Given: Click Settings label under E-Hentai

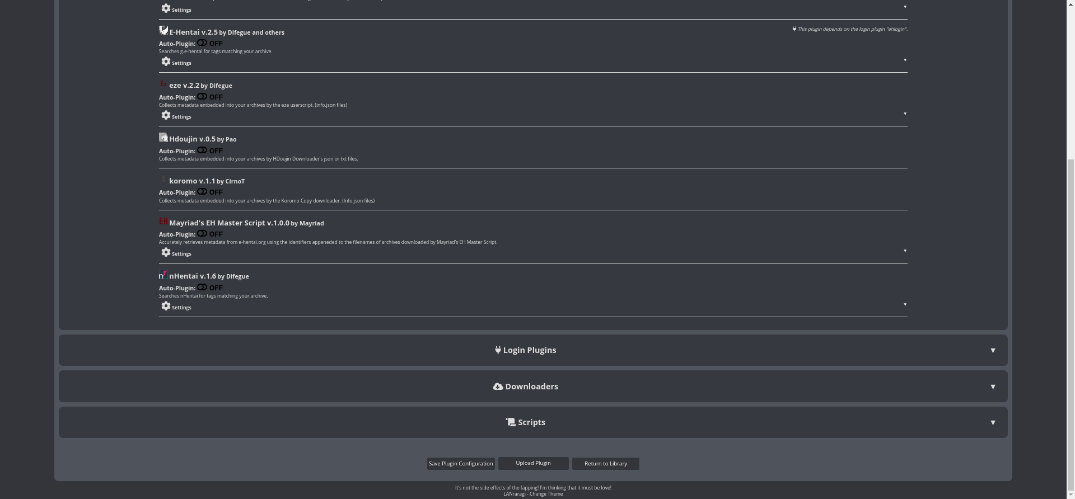Looking at the screenshot, I should pyautogui.click(x=181, y=63).
